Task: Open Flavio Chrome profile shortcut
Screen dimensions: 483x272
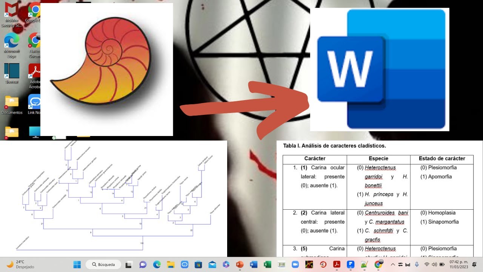Action: coord(34,46)
